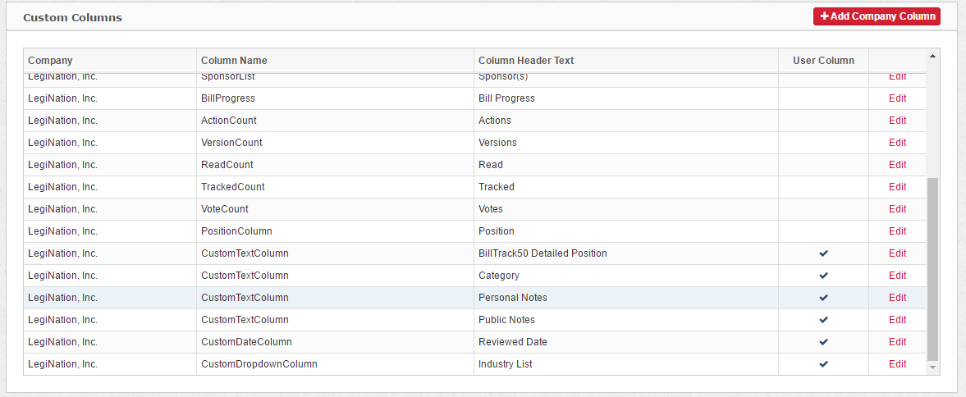Toggle User Column checkmark for Personal Notes

(823, 298)
